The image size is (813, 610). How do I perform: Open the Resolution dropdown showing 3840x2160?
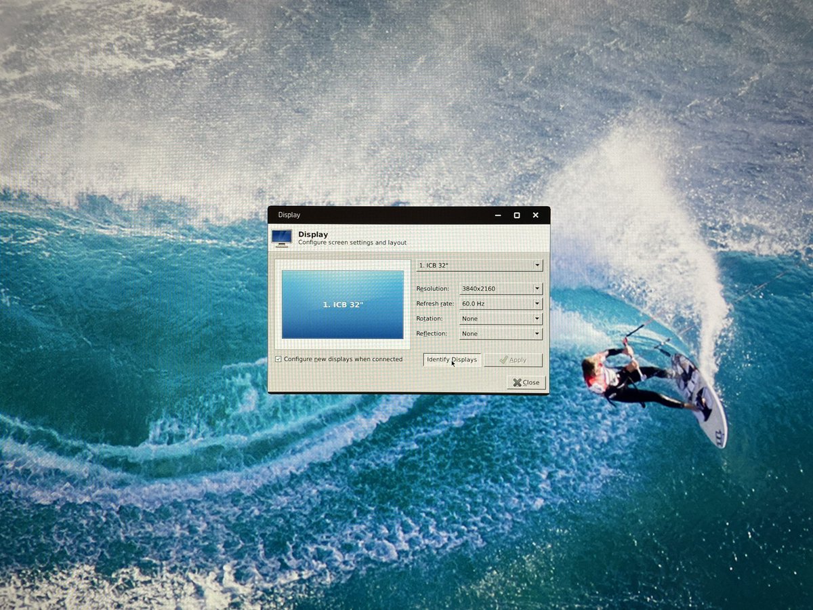501,289
